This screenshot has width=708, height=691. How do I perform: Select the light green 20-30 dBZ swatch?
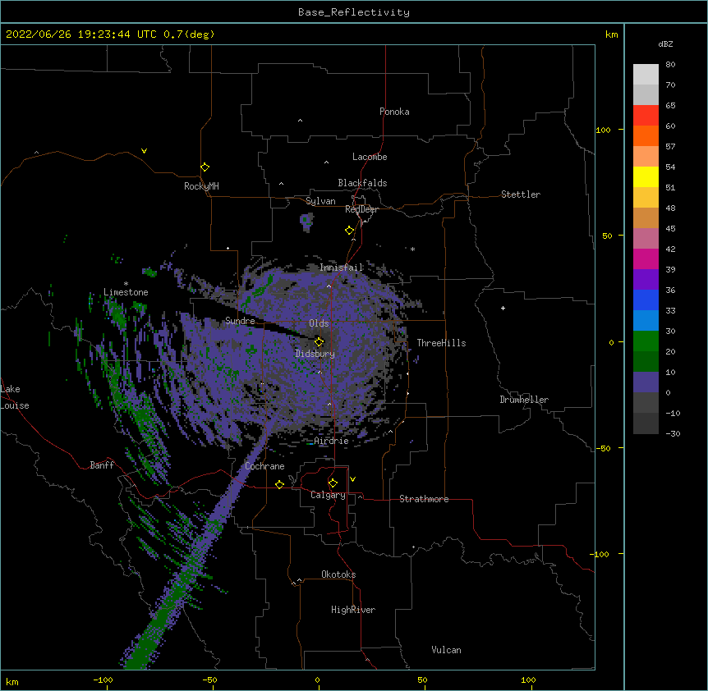pyautogui.click(x=646, y=341)
